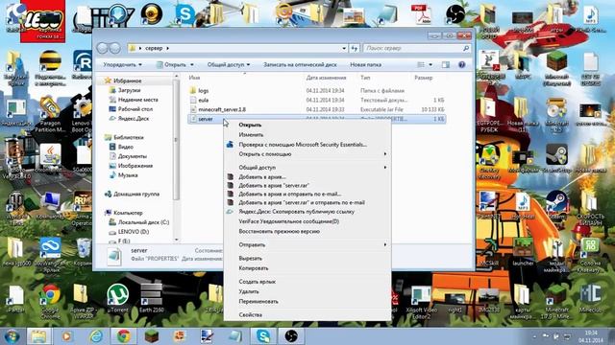
Task: Open Недавние места in navigation pane
Action: [x=138, y=100]
